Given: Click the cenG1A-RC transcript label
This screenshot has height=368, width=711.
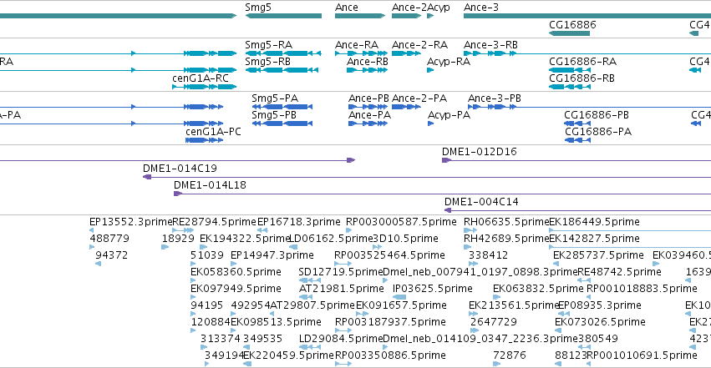Looking at the screenshot, I should (201, 78).
